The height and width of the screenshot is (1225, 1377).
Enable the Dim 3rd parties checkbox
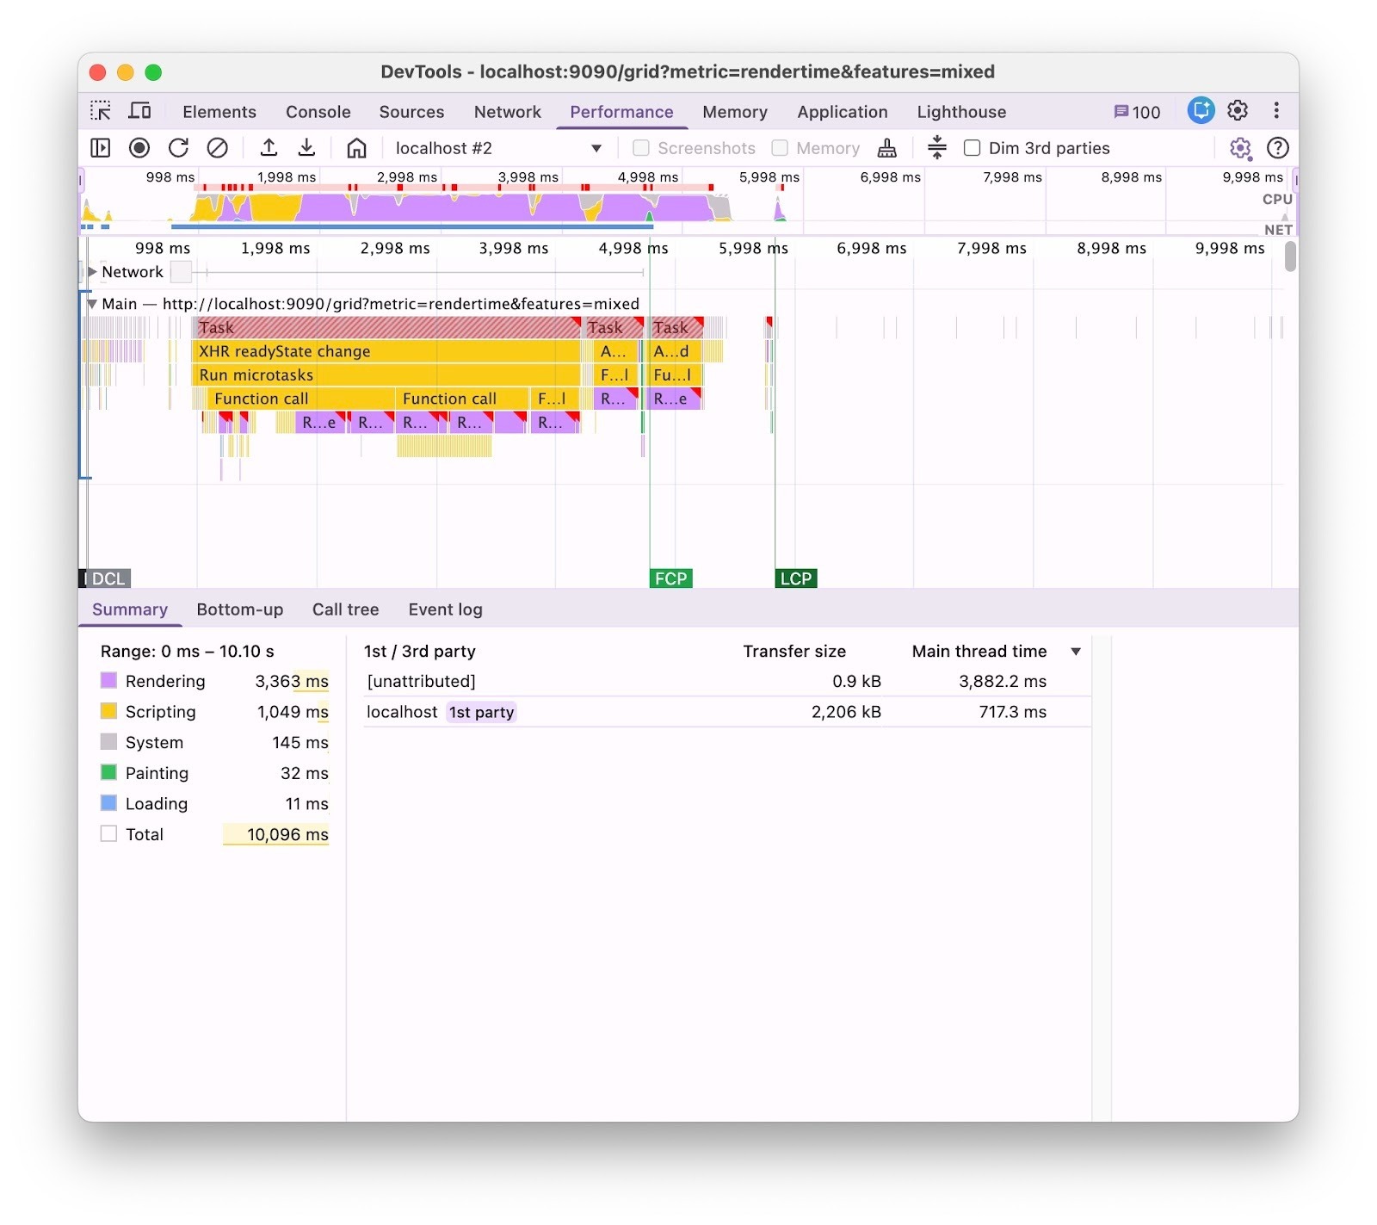(972, 148)
